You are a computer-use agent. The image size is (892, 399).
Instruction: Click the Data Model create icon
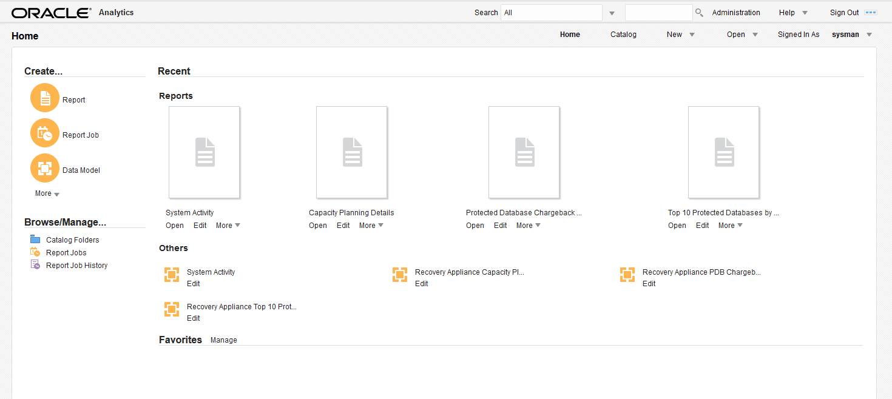coord(45,169)
